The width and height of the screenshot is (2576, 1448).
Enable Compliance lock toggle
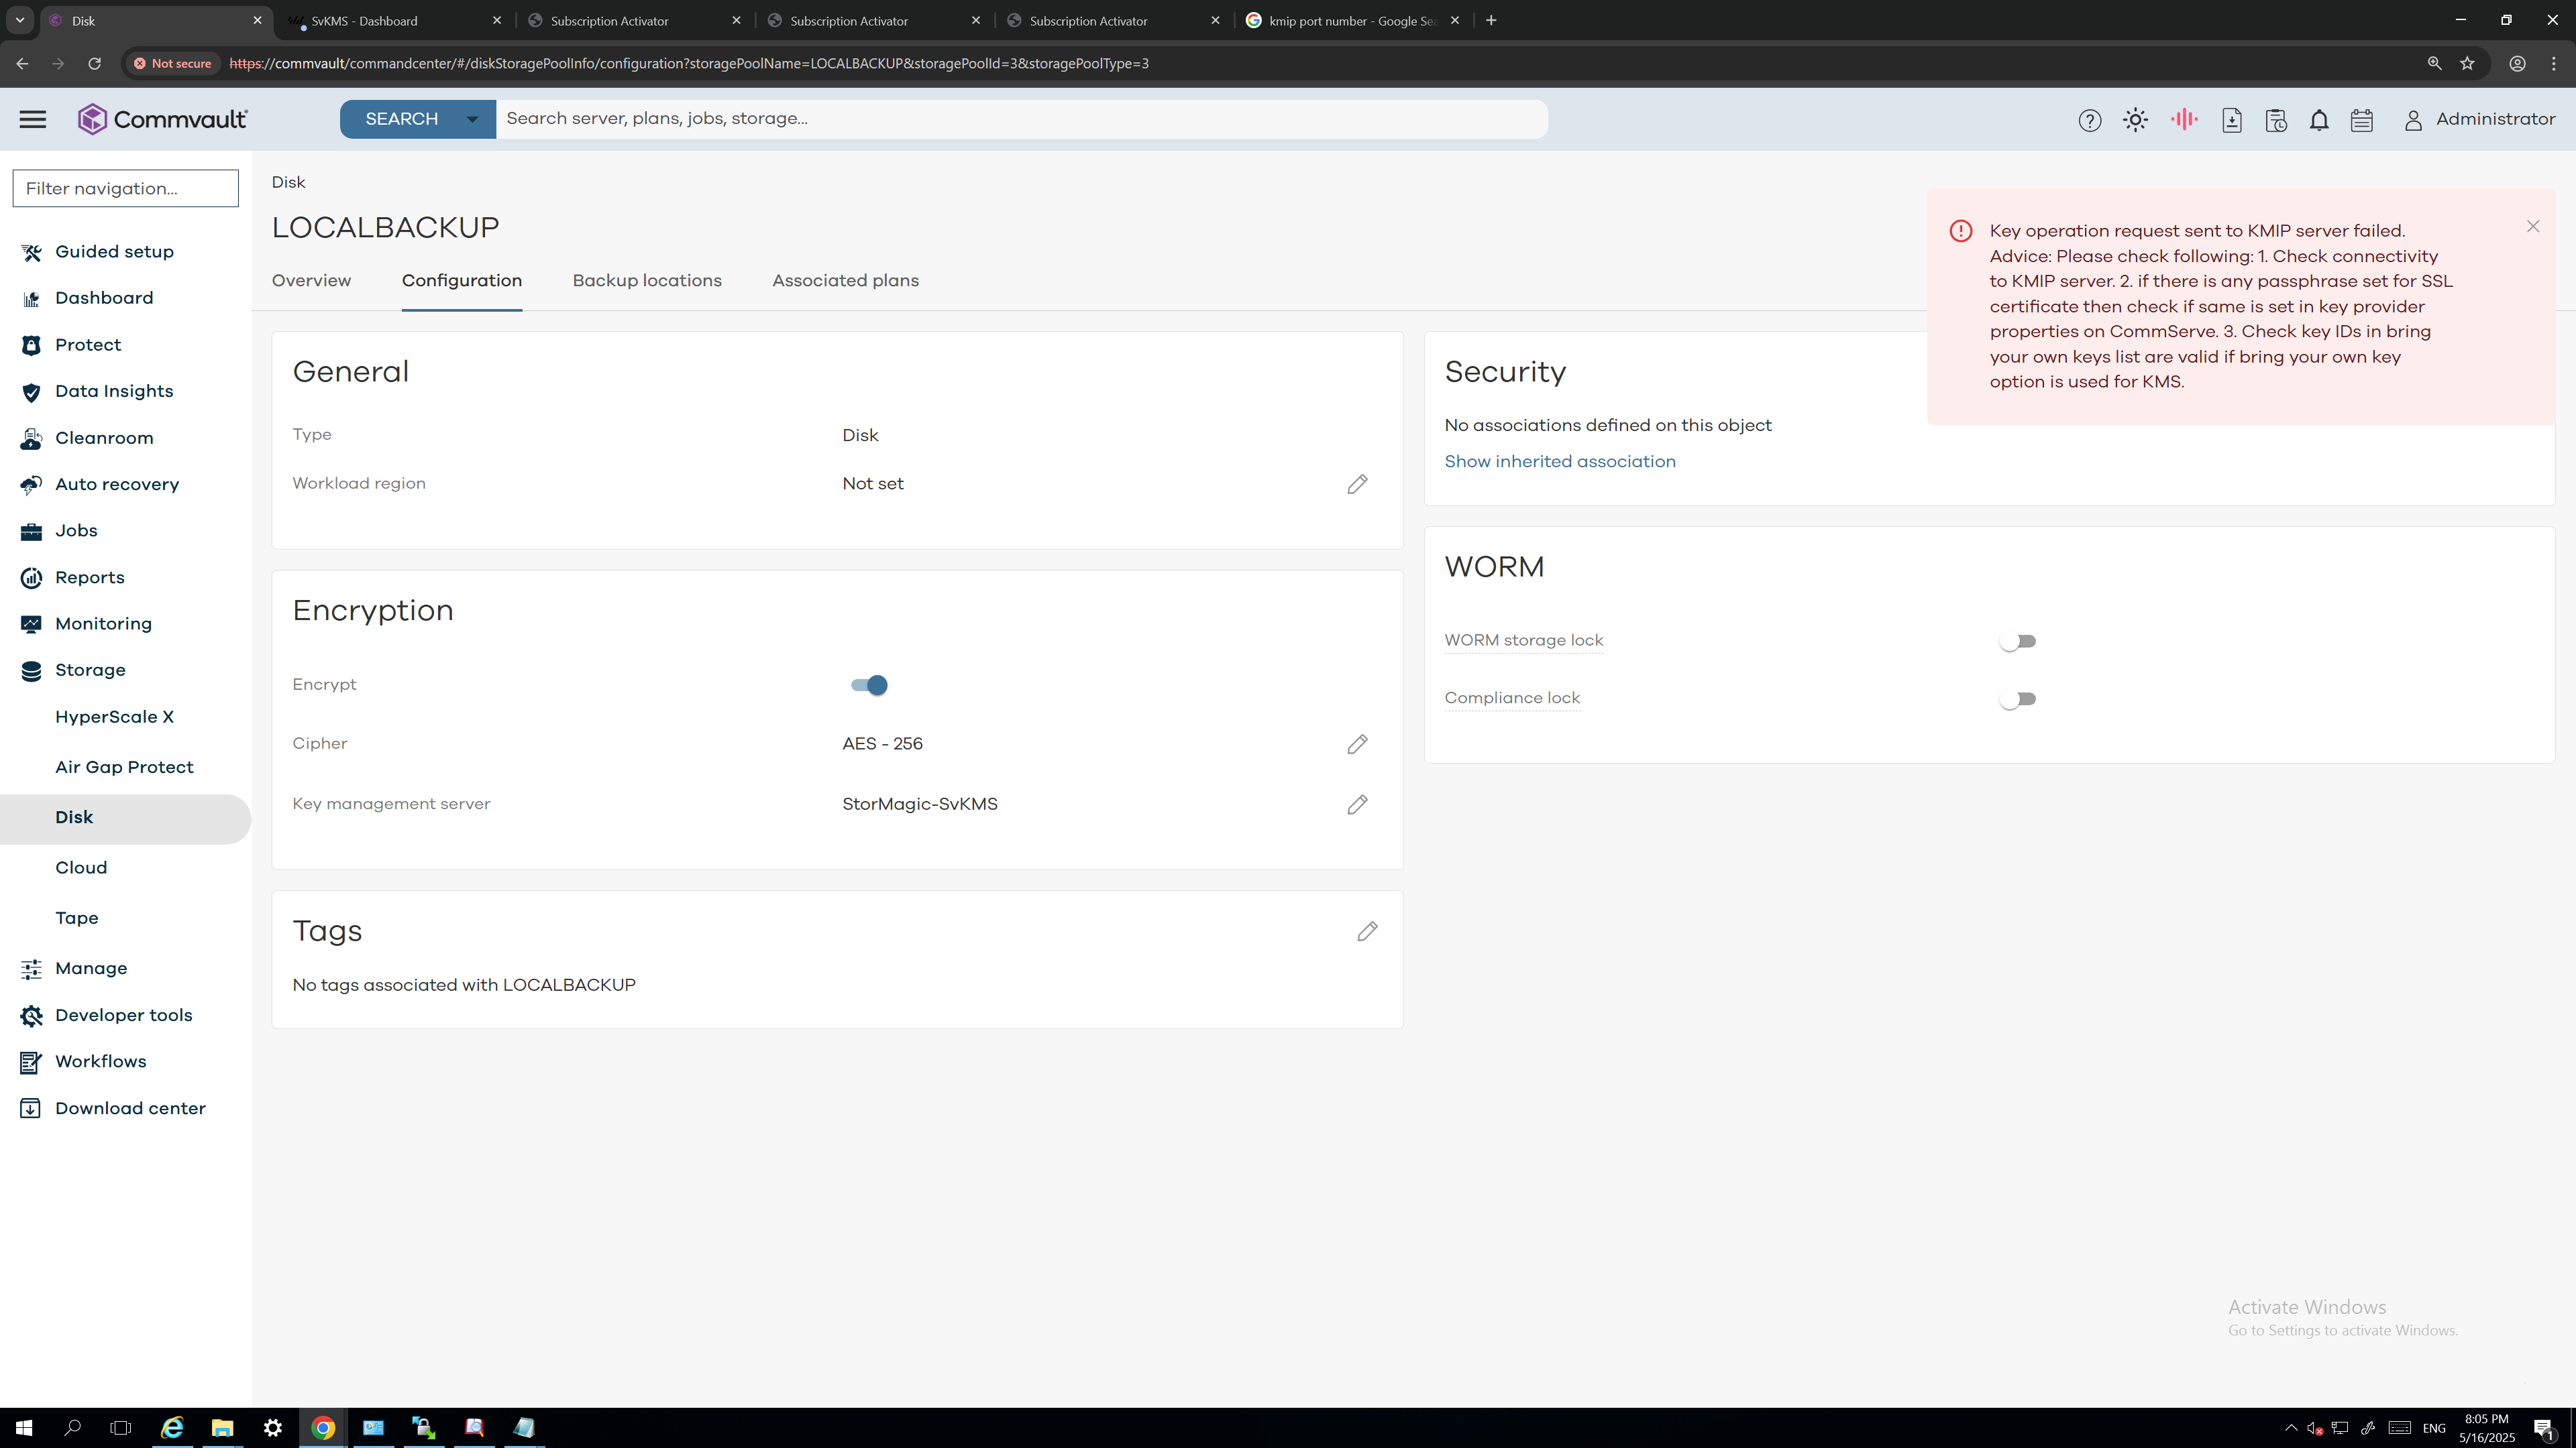click(2017, 699)
